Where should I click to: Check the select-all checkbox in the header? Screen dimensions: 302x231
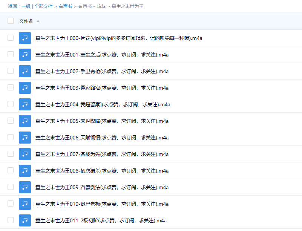10,21
